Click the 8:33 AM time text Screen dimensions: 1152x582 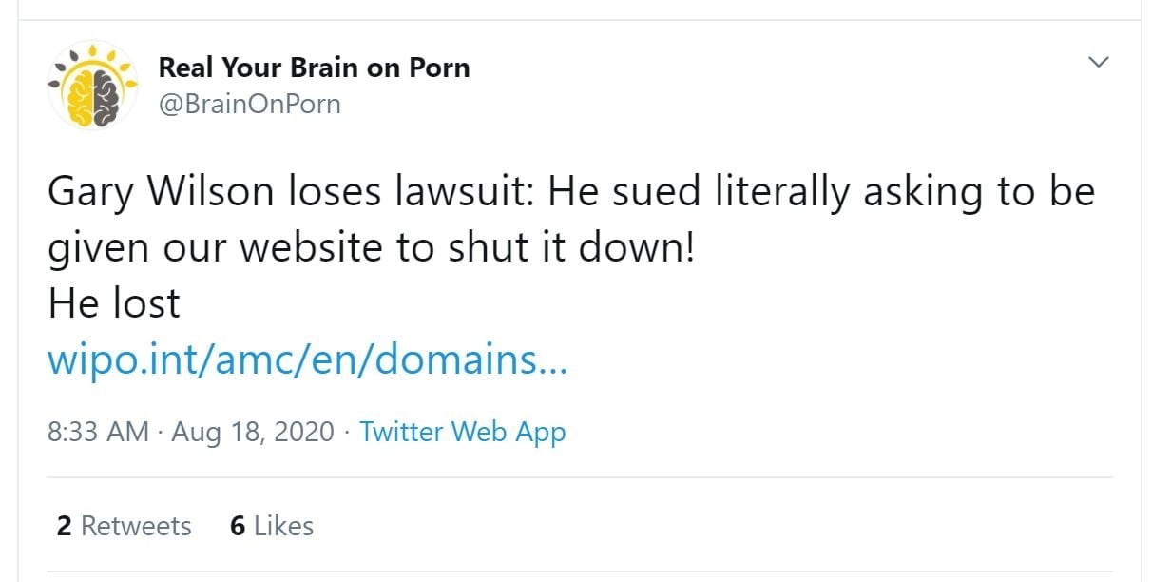point(98,432)
